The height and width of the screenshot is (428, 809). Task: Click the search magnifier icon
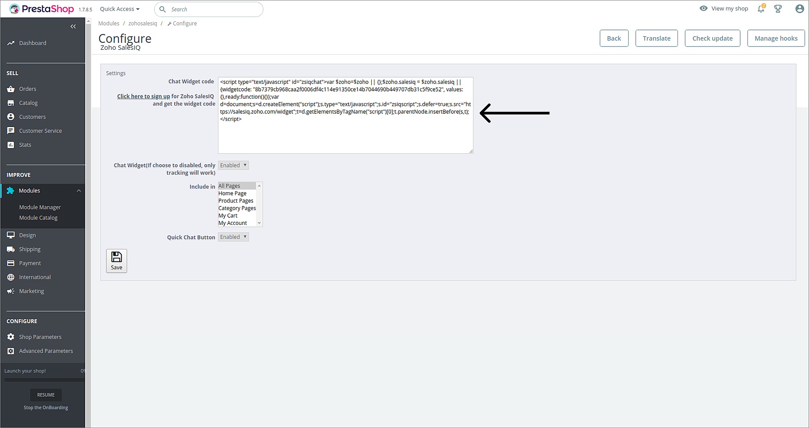pyautogui.click(x=163, y=9)
